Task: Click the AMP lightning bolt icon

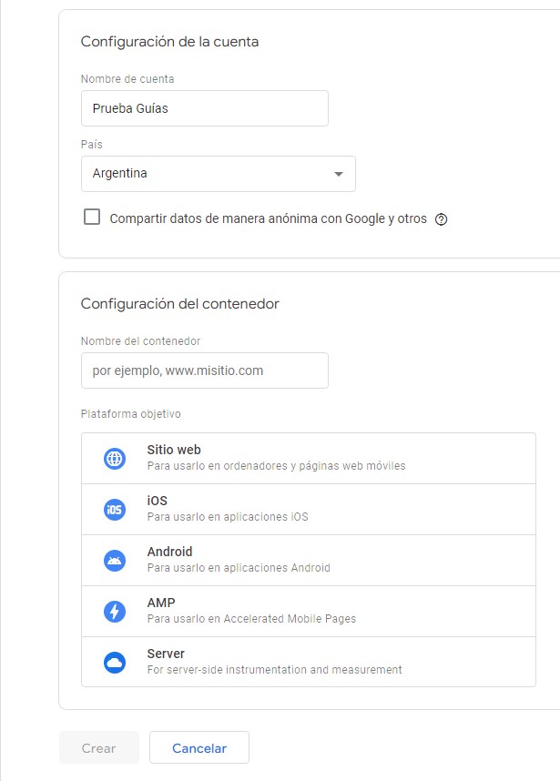Action: [x=115, y=612]
